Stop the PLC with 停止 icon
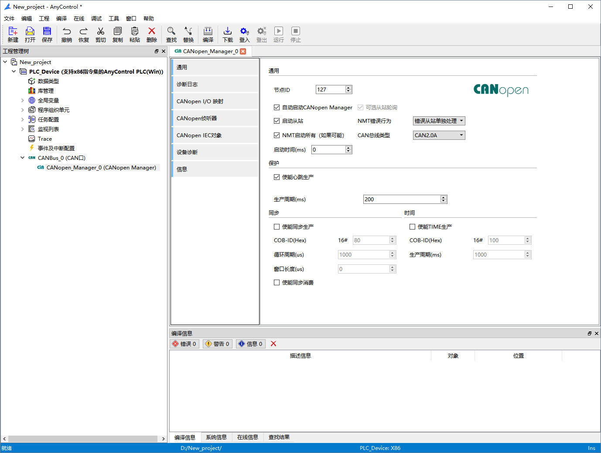Image resolution: width=601 pixels, height=453 pixels. coord(296,34)
